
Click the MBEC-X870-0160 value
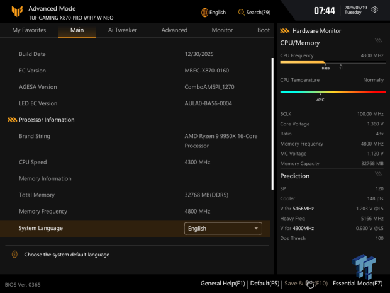[207, 71]
